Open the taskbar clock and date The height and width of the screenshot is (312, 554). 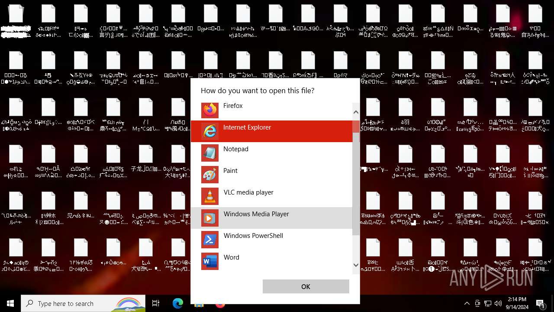517,303
